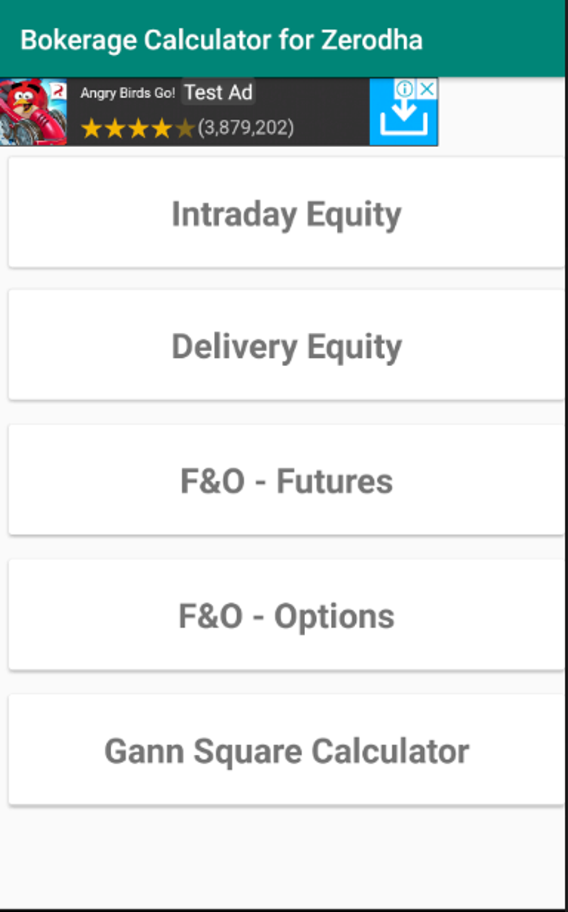Close the ad with the X icon
The image size is (568, 912).
427,89
